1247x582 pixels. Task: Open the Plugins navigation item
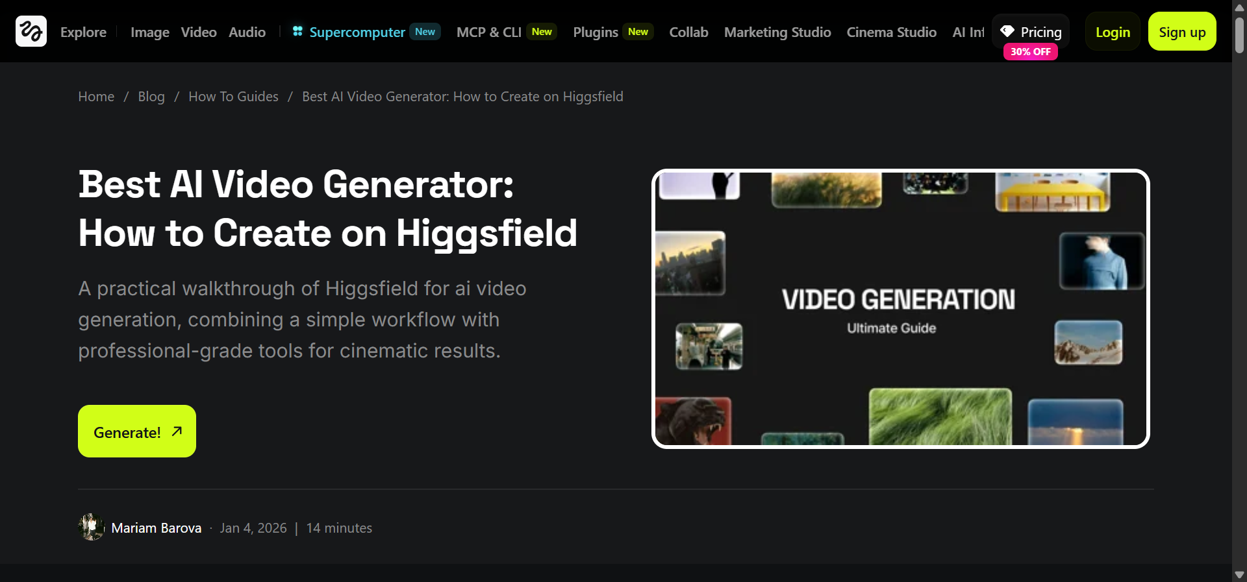pyautogui.click(x=596, y=32)
